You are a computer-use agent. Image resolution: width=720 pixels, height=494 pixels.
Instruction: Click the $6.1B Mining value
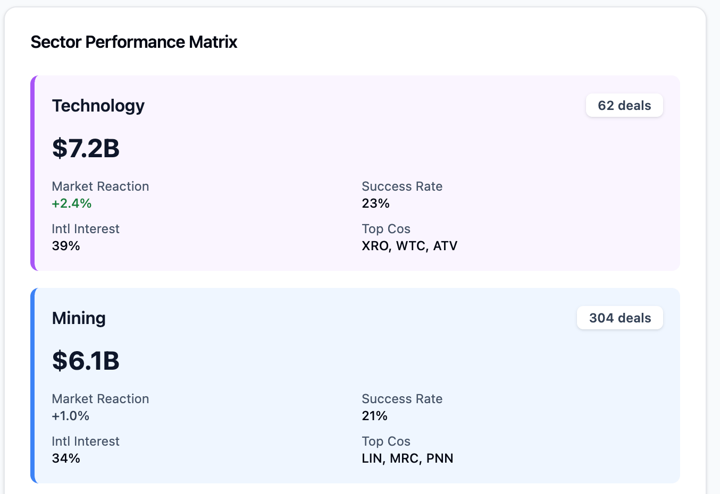pos(86,361)
